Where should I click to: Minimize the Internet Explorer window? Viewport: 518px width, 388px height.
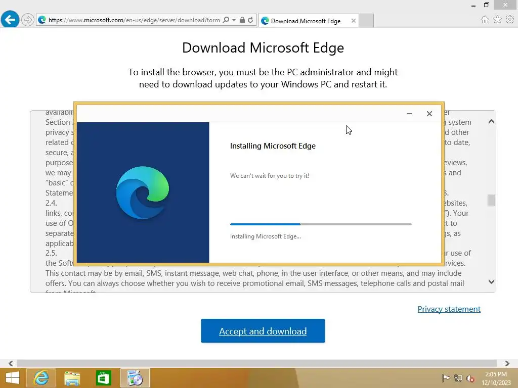[x=473, y=5]
